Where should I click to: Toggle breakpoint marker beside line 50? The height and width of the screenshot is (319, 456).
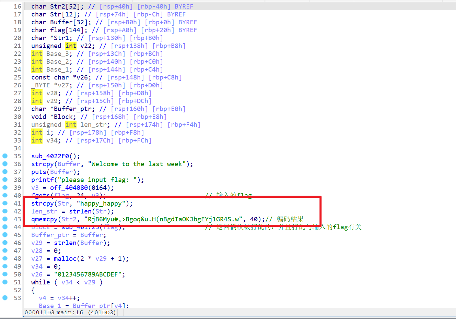[x=5, y=274]
